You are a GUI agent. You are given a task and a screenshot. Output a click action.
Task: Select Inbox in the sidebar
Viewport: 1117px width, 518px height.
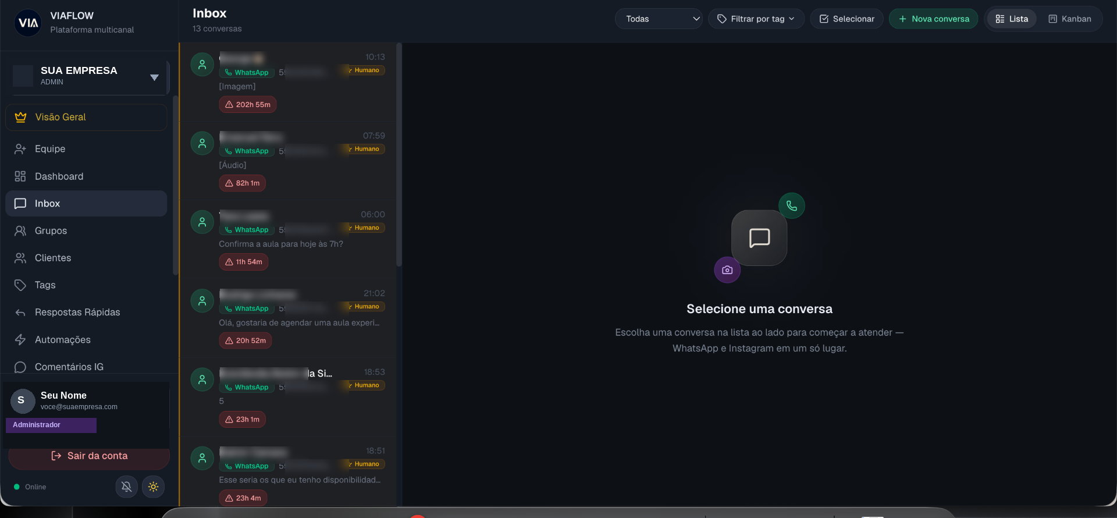86,204
